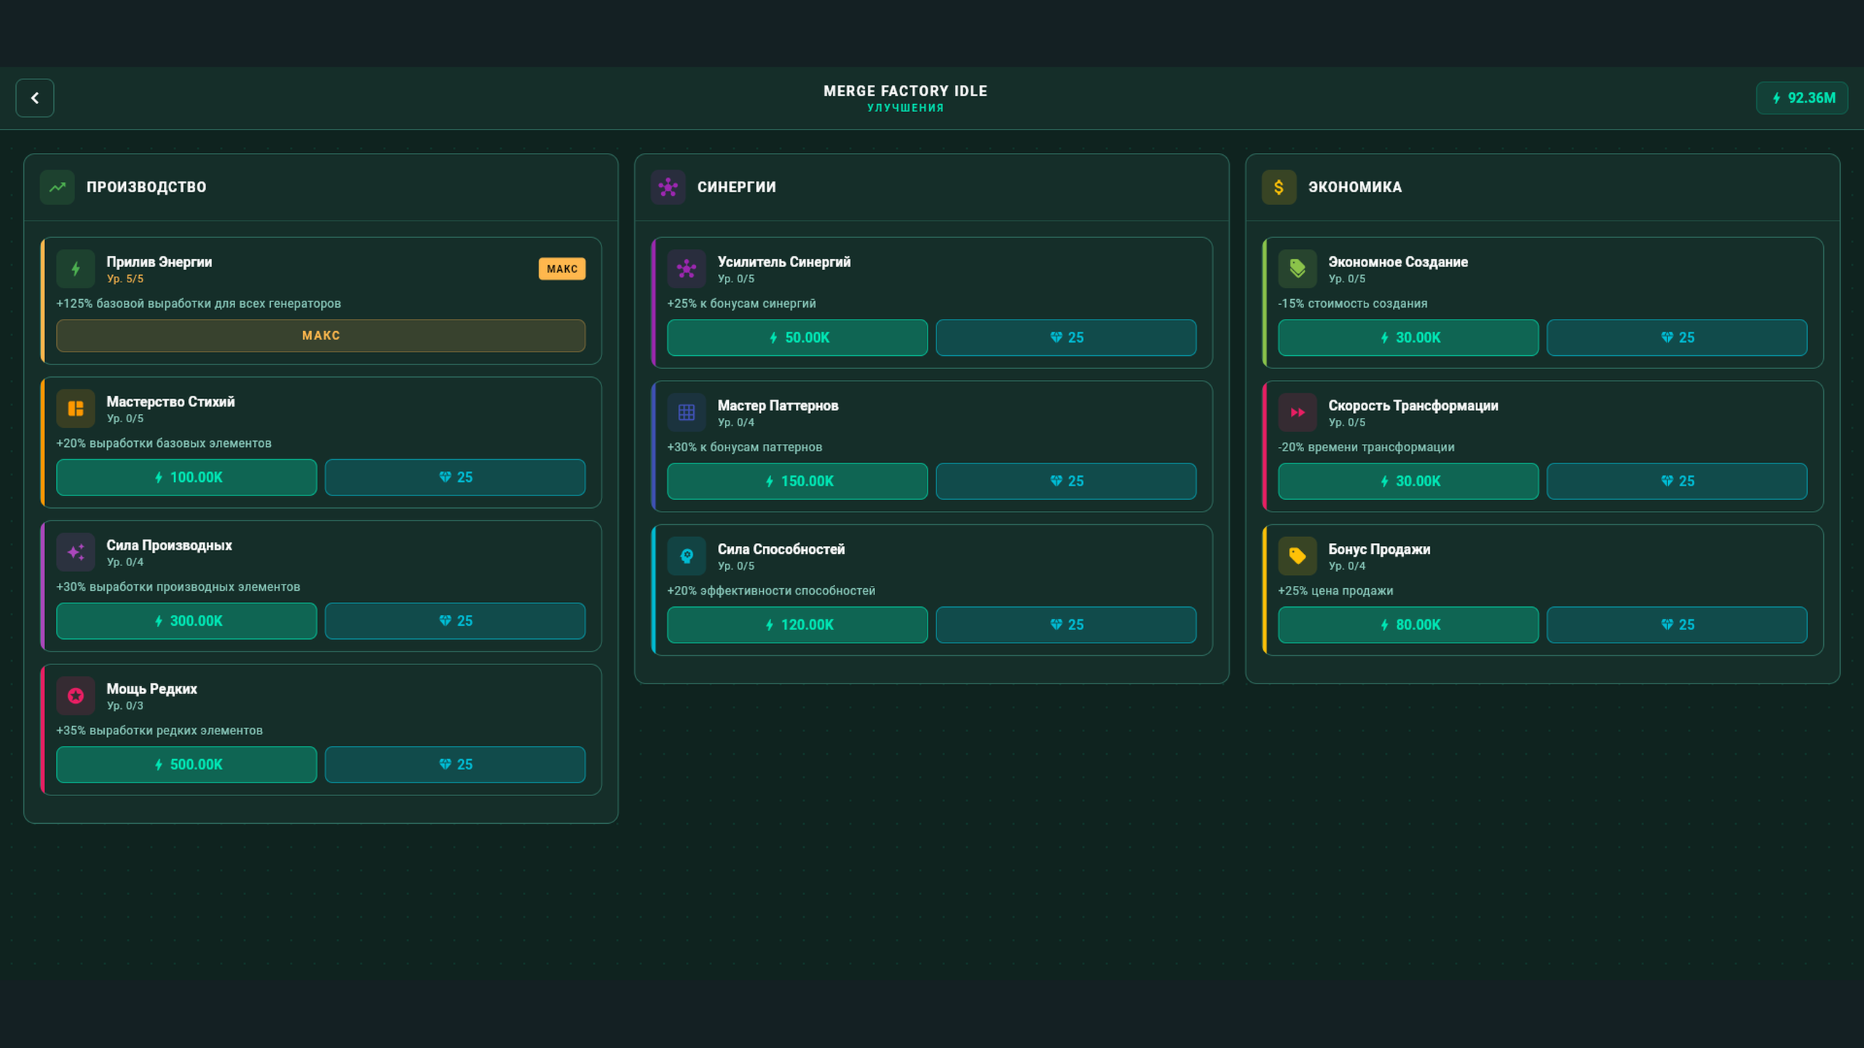Click the Скорость Трансформации fast-forward icon

1298,412
